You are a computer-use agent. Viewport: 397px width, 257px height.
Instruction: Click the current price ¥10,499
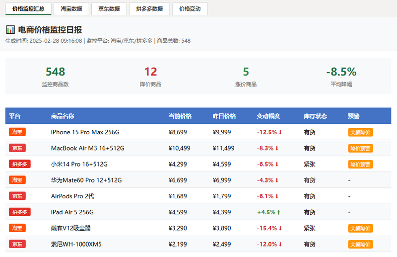click(179, 148)
